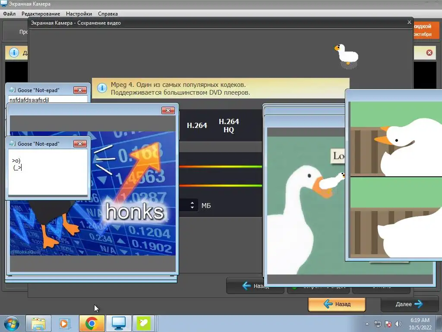Click the lower quality gradient slider
442x332 pixels.
click(221, 185)
